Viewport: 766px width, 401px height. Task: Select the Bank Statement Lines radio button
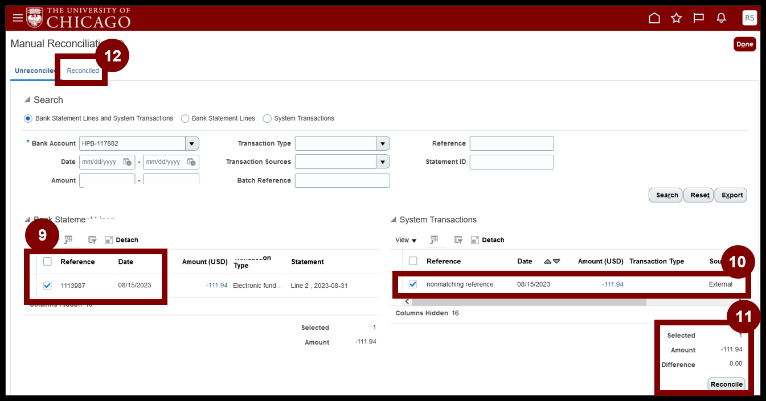click(185, 118)
